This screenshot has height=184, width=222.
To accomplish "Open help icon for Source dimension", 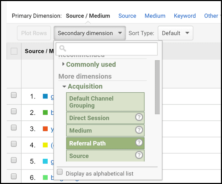I will click(139, 155).
